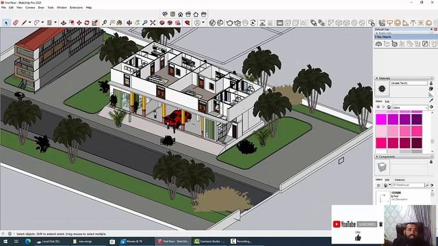This screenshot has height=246, width=438.
Task: Switch to Iso view icon
Action: coord(165,14)
